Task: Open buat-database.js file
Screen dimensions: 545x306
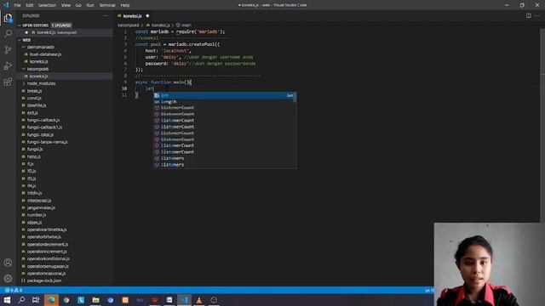Action: pyautogui.click(x=45, y=54)
